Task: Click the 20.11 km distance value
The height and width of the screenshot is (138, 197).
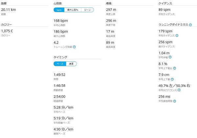Action: [x=9, y=10]
